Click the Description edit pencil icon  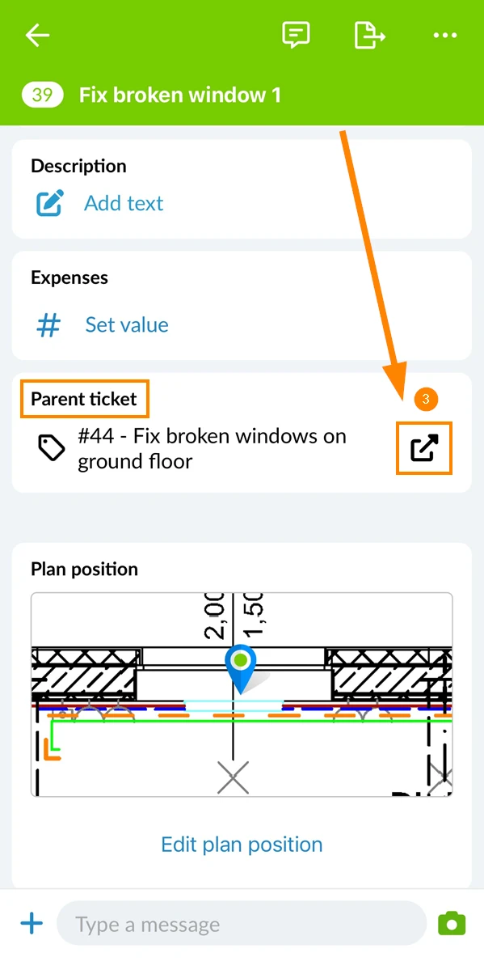(x=49, y=204)
